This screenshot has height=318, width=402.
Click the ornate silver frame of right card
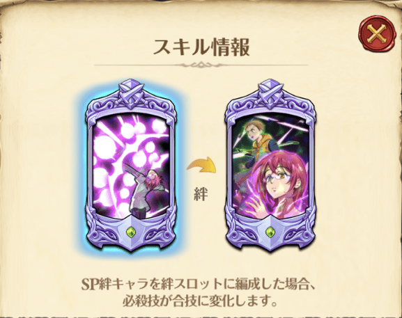click(x=229, y=166)
